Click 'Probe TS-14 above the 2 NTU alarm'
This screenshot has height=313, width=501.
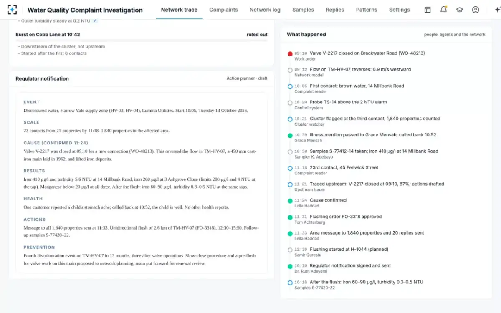[x=348, y=102]
